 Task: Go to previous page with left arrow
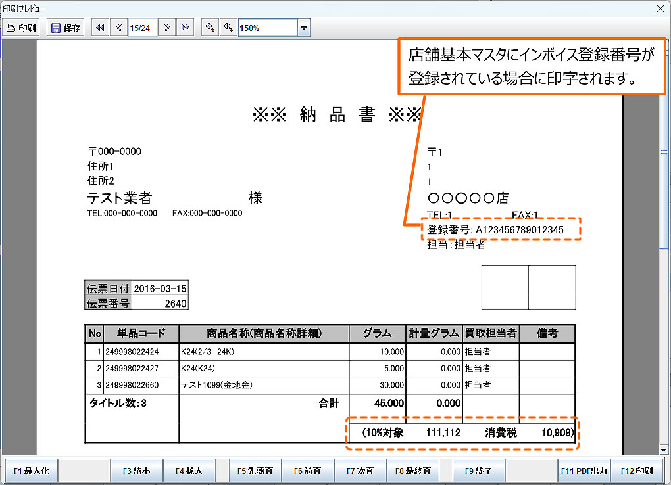click(118, 28)
